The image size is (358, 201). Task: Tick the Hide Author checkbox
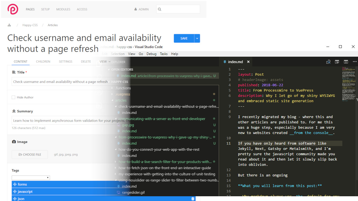[x=13, y=97]
